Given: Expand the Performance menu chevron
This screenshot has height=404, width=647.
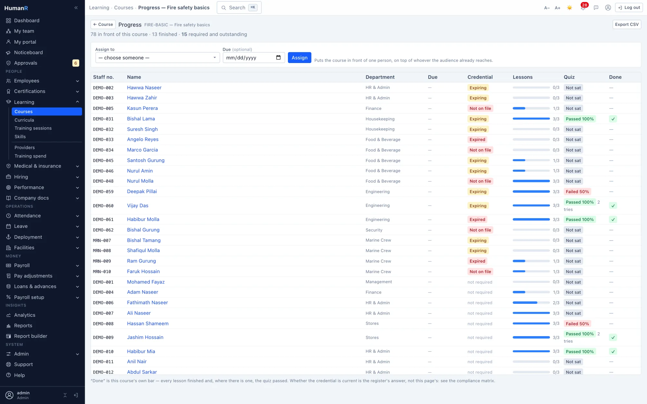Looking at the screenshot, I should 77,188.
